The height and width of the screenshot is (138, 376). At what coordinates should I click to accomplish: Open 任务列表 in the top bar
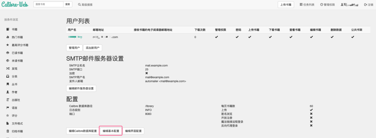pyautogui.click(x=307, y=4)
